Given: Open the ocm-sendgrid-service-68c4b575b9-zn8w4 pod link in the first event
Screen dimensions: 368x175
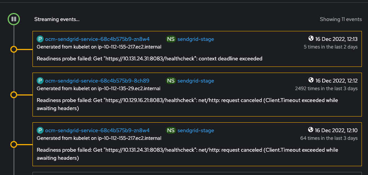Looking at the screenshot, I should tap(97, 39).
